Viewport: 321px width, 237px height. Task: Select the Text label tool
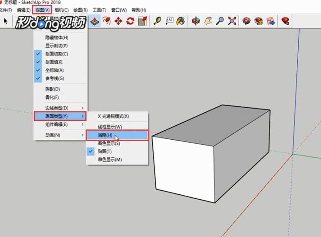[x=169, y=21]
